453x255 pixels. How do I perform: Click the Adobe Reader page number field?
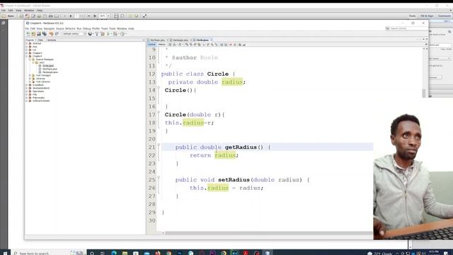point(77,16)
